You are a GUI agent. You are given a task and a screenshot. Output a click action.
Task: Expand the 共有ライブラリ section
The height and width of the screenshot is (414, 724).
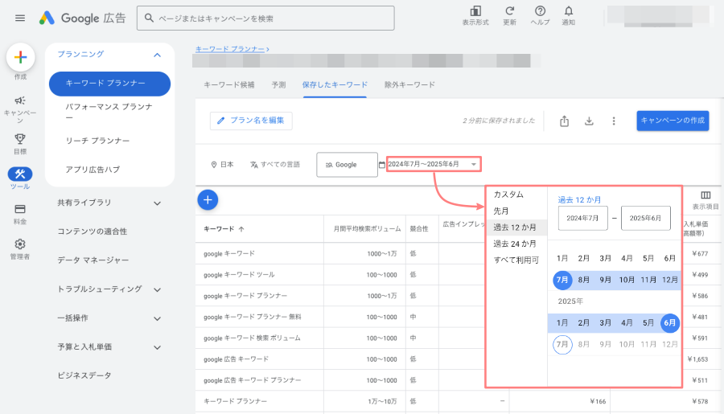157,203
